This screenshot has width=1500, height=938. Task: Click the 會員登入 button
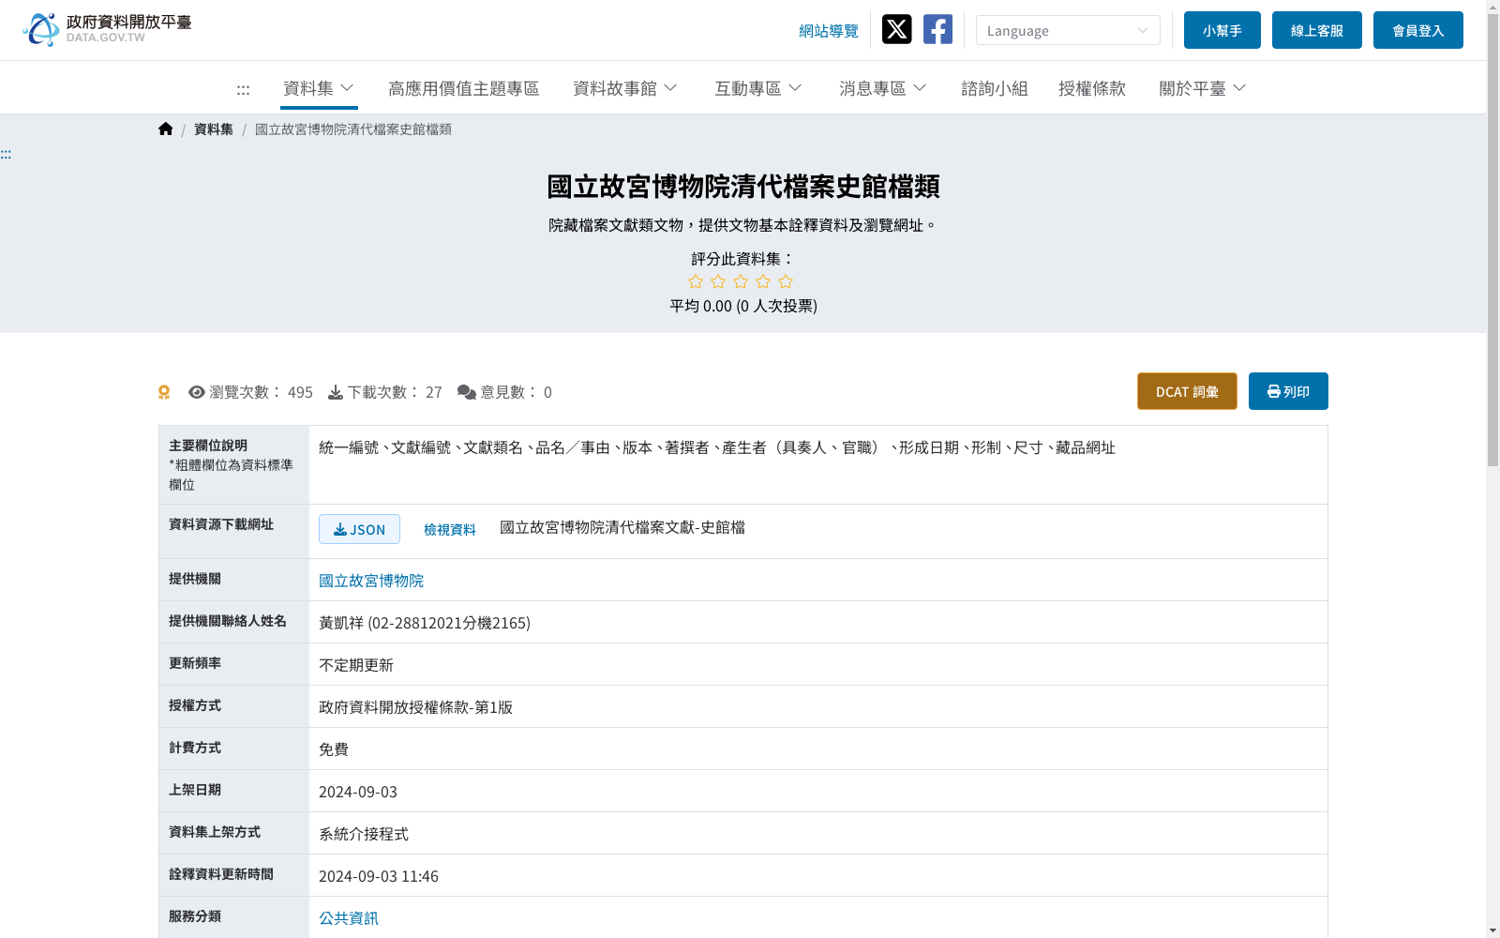pos(1418,30)
